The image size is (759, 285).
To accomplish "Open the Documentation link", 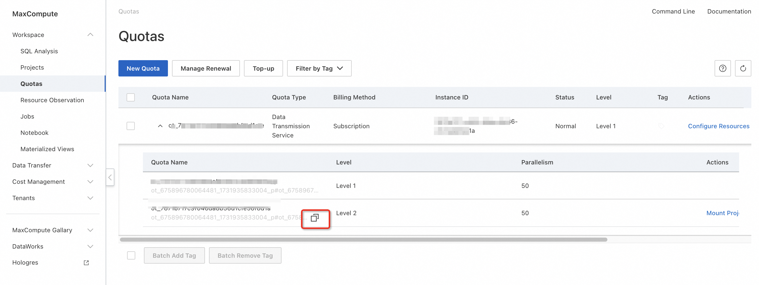I will 729,11.
